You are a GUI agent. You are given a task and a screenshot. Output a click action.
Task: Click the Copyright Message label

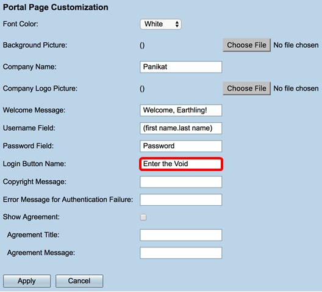(35, 182)
